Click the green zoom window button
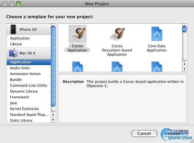This screenshot has height=143, width=194. pyautogui.click(x=18, y=4)
